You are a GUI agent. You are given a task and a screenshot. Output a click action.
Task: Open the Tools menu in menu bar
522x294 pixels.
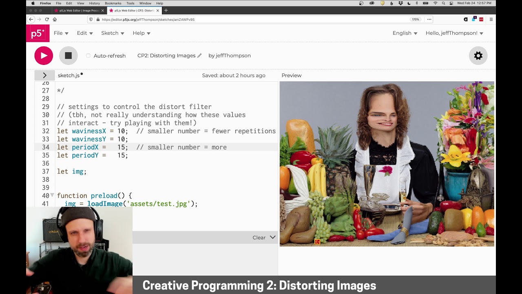tap(130, 3)
